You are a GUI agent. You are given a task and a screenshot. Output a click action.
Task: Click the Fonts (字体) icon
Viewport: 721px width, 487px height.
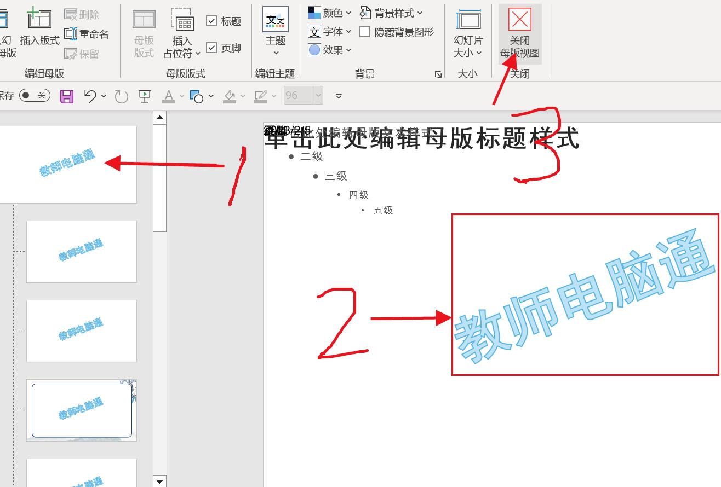click(x=314, y=31)
